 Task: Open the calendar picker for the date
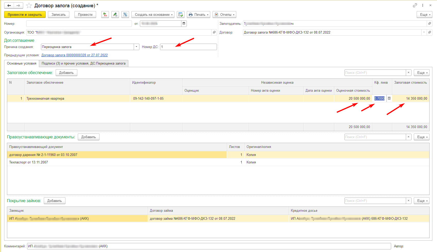tap(184, 23)
